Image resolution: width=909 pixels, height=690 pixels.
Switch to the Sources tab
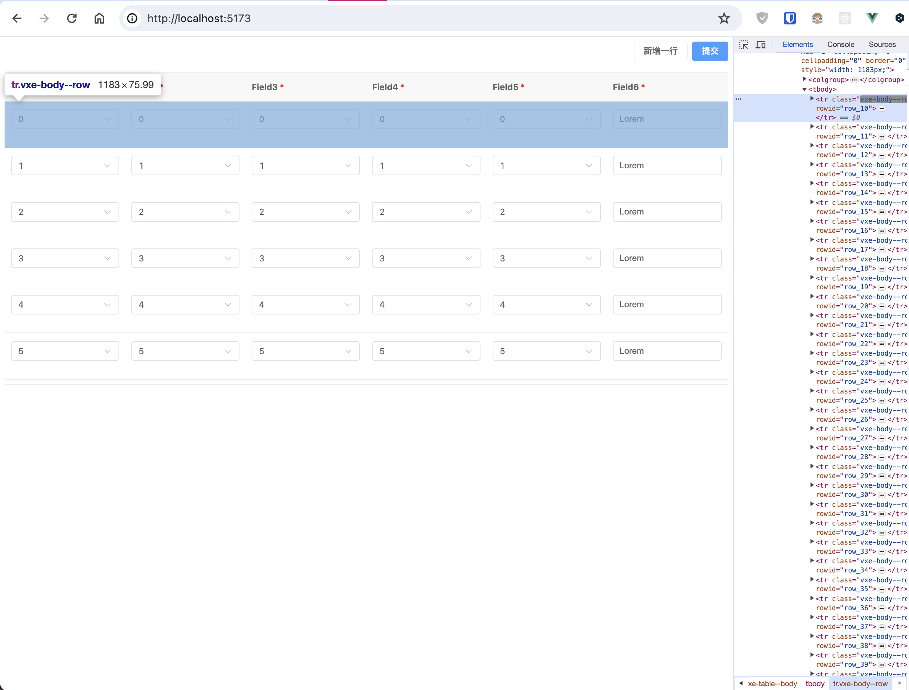coord(882,44)
